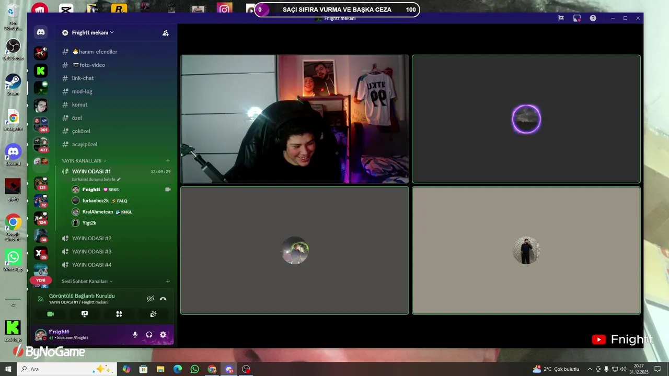Screen dimensions: 669x376
Task: Open the Discord help question icon
Action: click(x=593, y=18)
